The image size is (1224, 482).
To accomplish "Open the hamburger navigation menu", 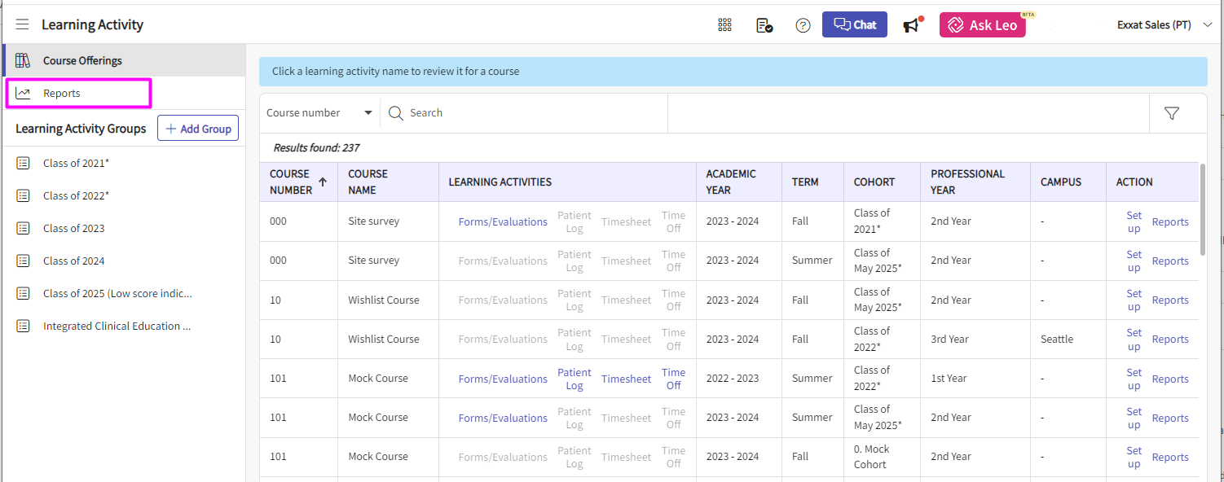I will [x=22, y=24].
